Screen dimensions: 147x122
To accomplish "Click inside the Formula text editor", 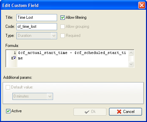I will (x=73, y=59).
